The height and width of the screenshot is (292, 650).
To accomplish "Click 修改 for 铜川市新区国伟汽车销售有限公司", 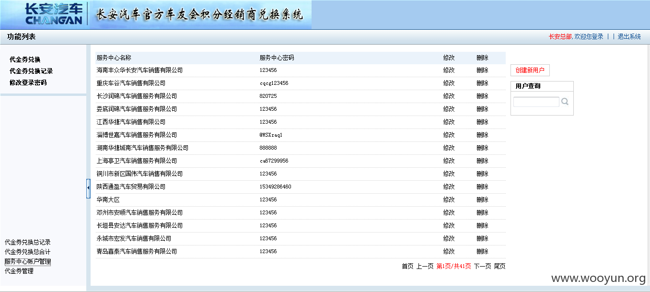I will (x=449, y=174).
